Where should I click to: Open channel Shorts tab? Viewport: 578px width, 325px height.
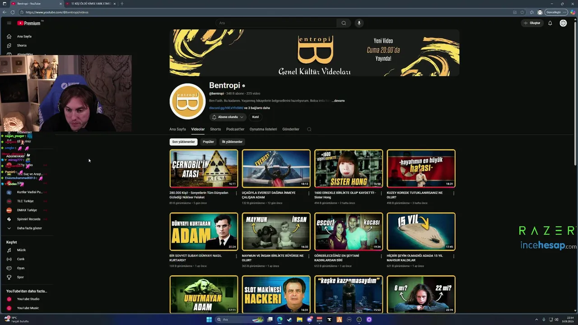pyautogui.click(x=215, y=129)
